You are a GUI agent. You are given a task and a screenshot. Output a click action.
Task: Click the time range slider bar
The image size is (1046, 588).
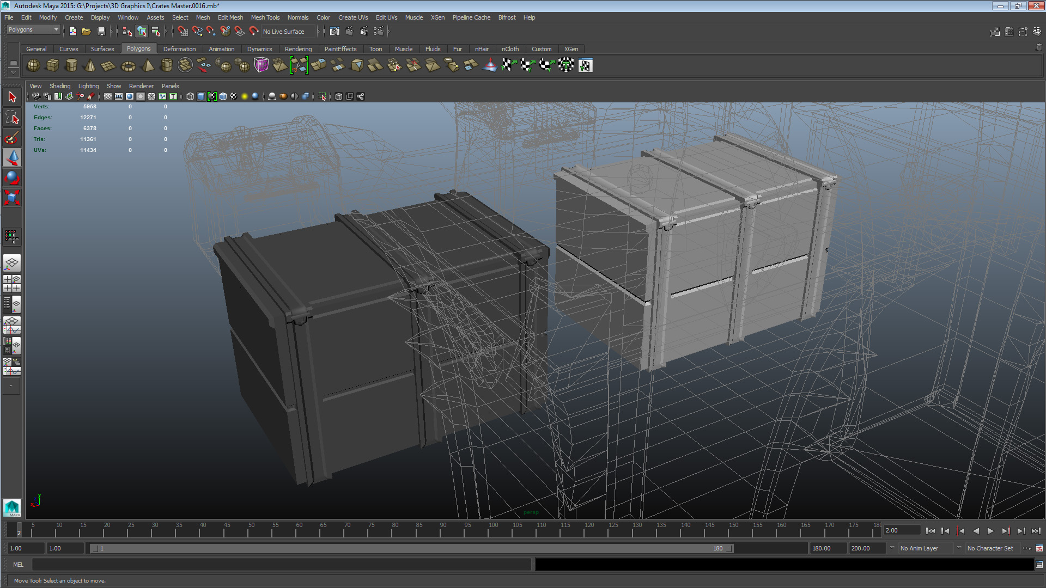tap(411, 548)
